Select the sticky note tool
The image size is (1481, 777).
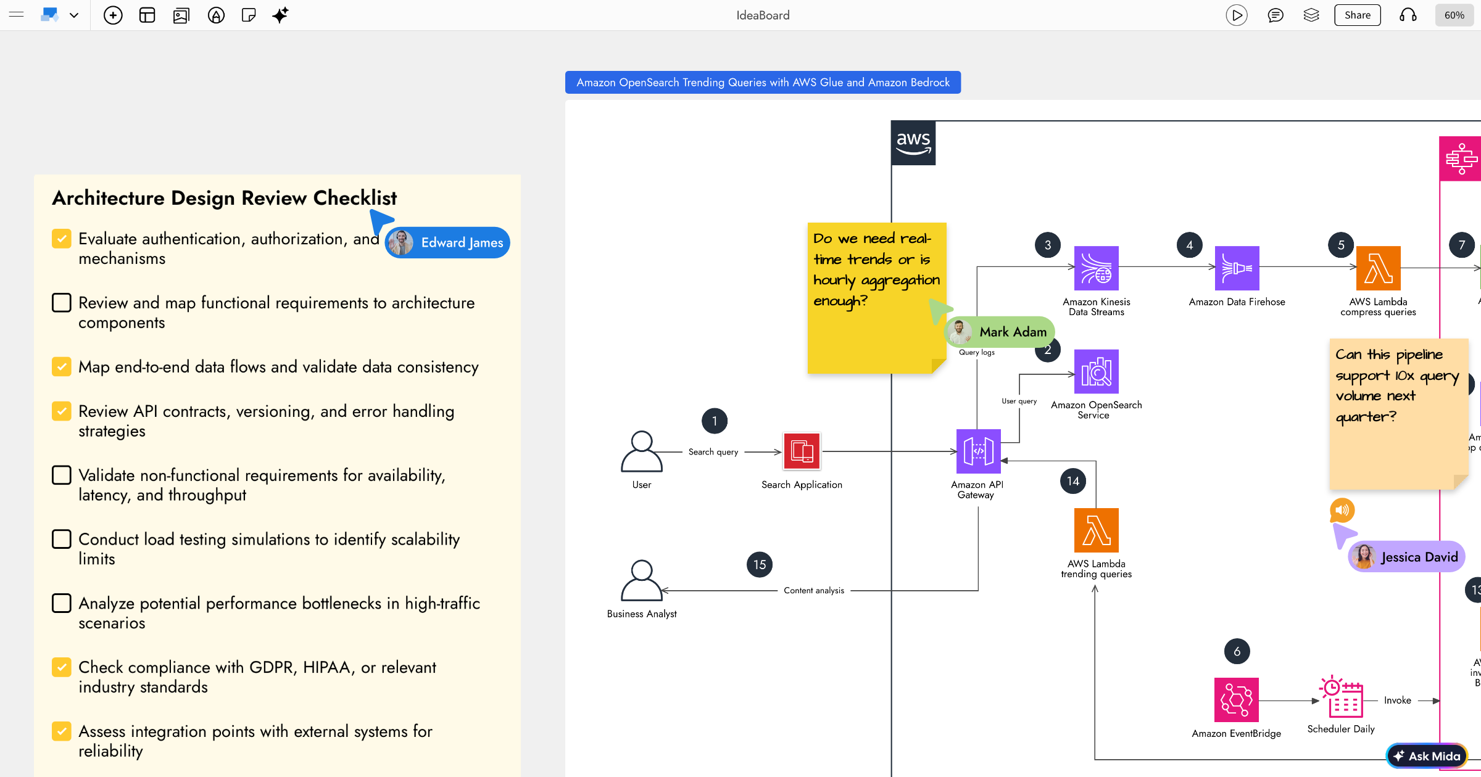coord(249,15)
